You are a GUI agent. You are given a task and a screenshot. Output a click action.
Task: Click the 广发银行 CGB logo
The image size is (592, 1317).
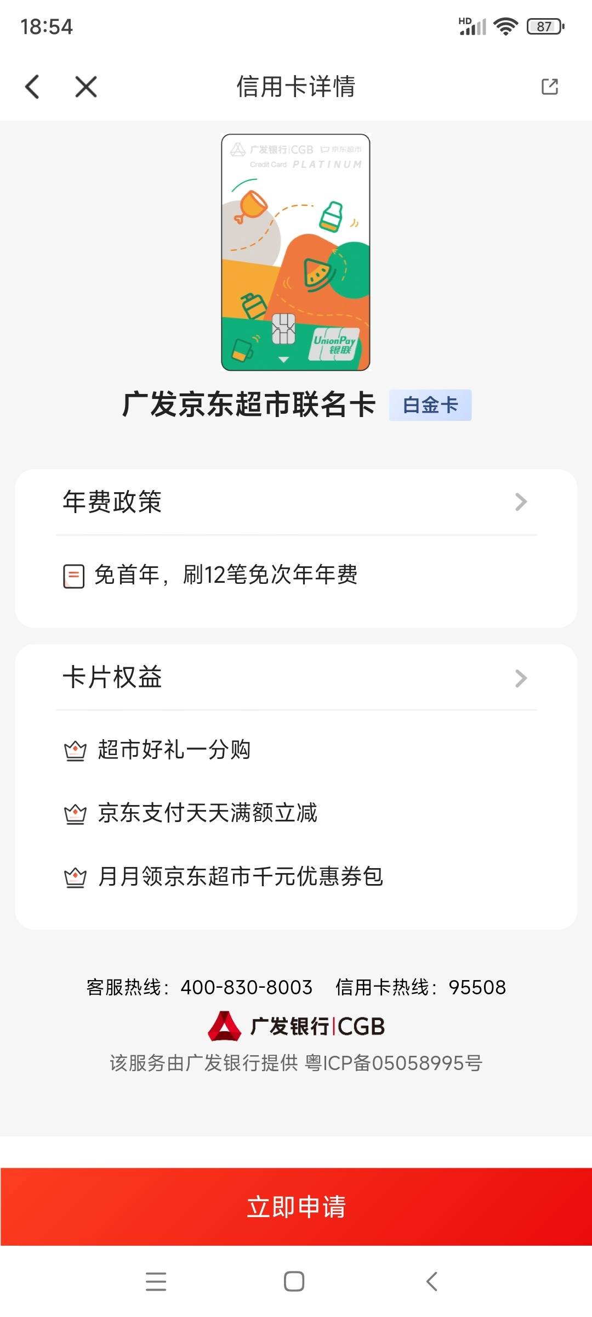[296, 1026]
